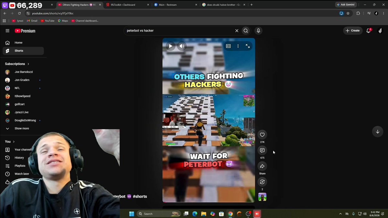Open Jynxzi Live channel subscription
Image resolution: width=388 pixels, height=218 pixels.
[x=23, y=112]
